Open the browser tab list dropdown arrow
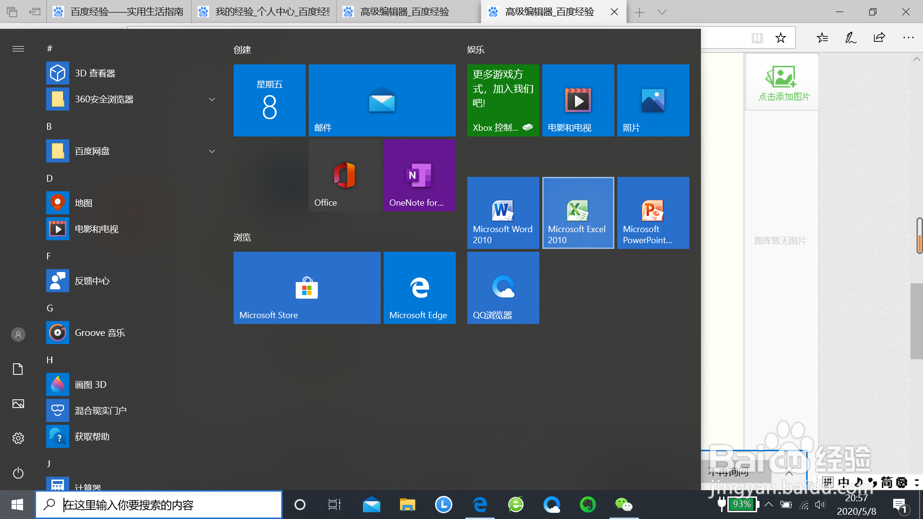This screenshot has width=923, height=519. point(662,12)
